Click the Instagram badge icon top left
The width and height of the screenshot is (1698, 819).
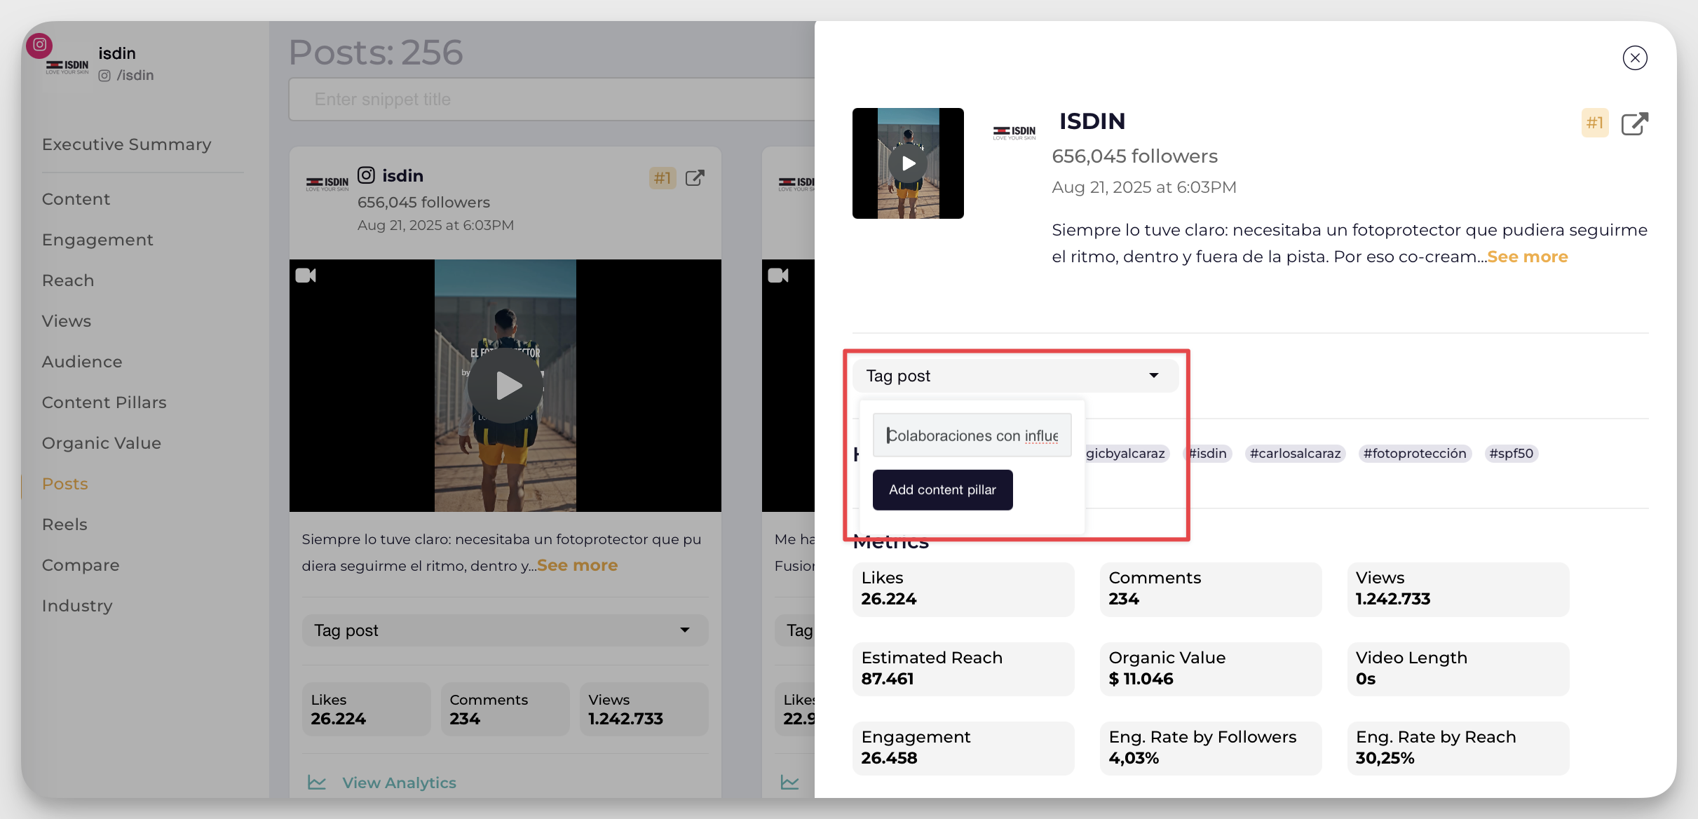(x=39, y=45)
